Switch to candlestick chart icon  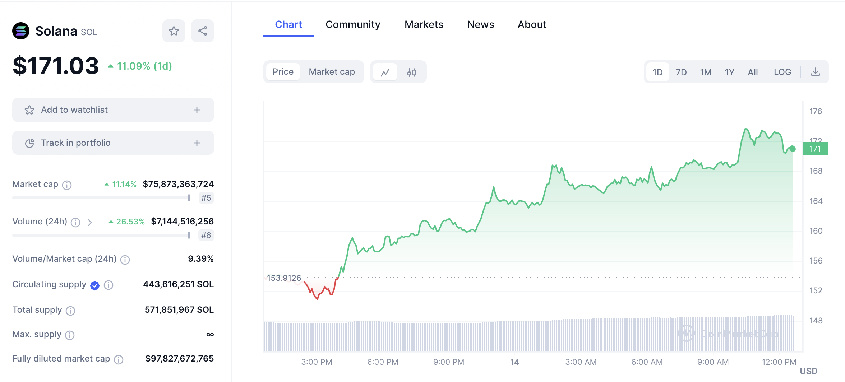pos(412,72)
